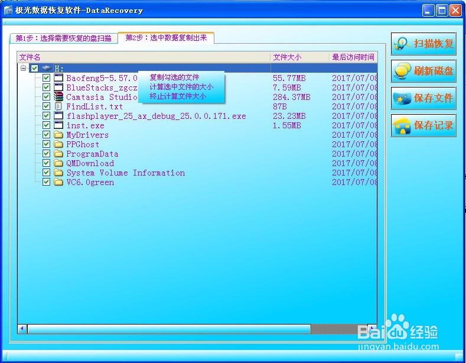Image resolution: width=466 pixels, height=363 pixels.
Task: Select the MyDrivers folder name
Action: (x=87, y=135)
